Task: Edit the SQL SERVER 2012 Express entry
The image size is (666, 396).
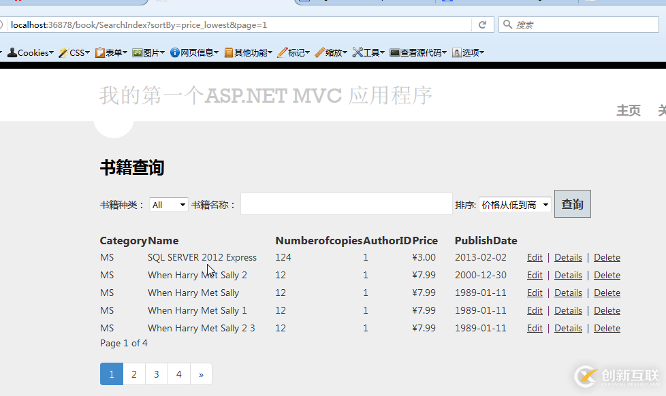Action: coord(534,257)
